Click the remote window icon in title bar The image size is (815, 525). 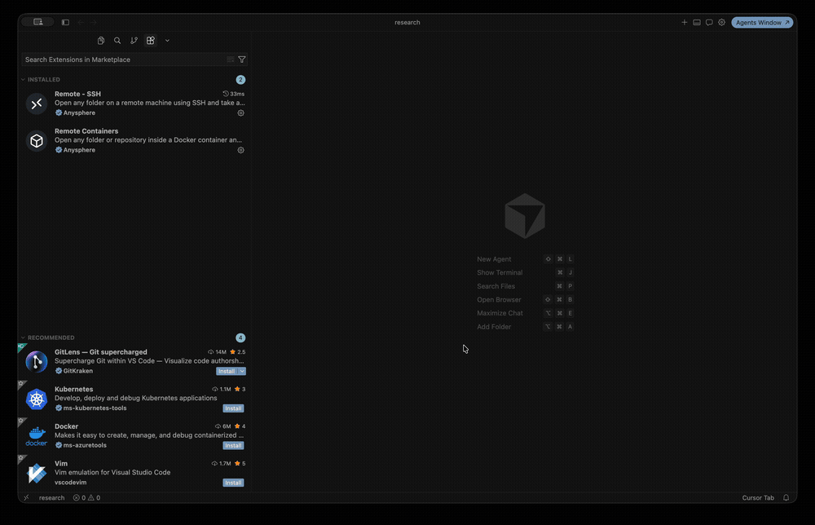point(38,22)
